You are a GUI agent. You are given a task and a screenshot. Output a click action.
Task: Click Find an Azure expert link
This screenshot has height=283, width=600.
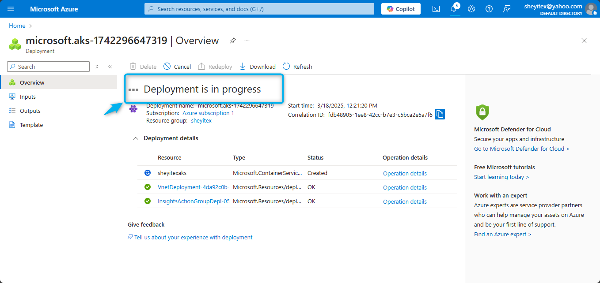tap(502, 234)
